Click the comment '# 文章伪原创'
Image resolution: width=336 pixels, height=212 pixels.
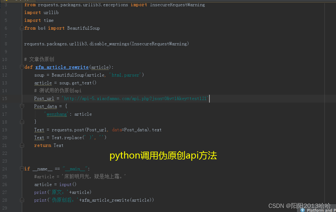[x=39, y=59]
